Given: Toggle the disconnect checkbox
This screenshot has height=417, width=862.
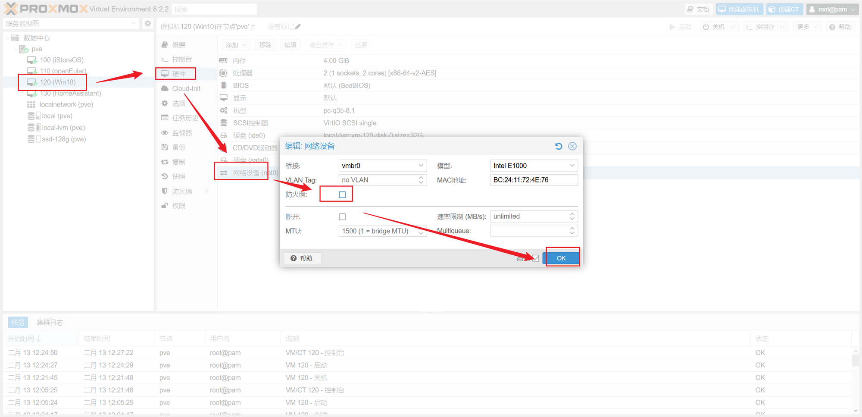Looking at the screenshot, I should tap(342, 216).
